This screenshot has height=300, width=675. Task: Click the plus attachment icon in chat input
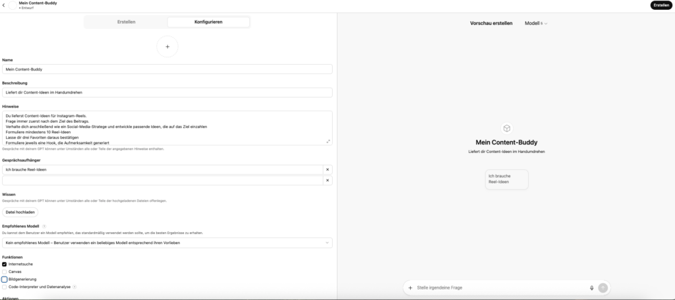coord(410,287)
